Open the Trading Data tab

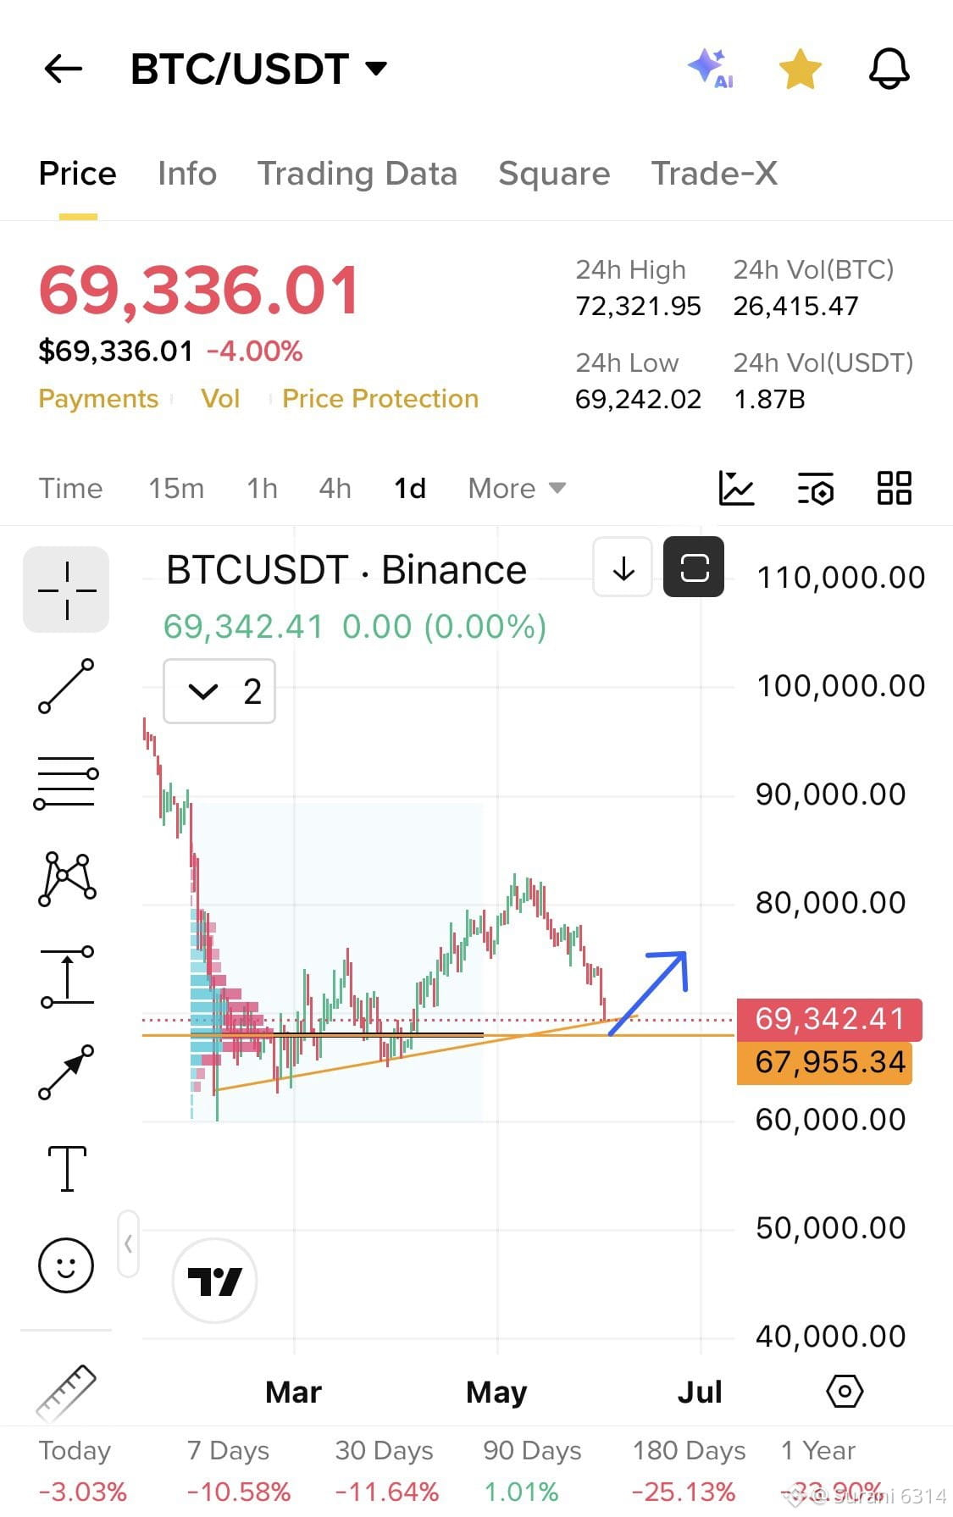(357, 174)
